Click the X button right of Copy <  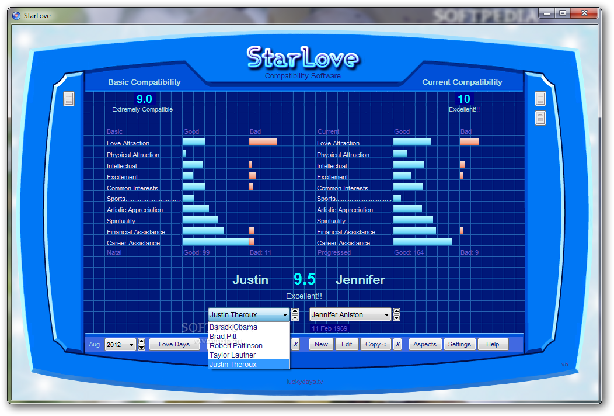point(397,344)
